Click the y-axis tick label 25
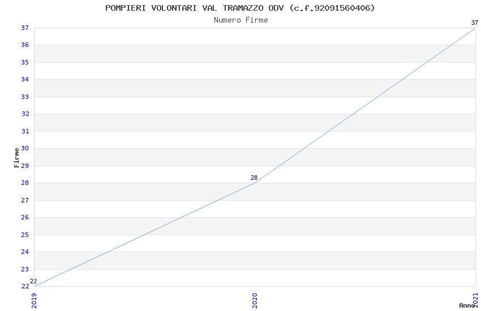 25,235
